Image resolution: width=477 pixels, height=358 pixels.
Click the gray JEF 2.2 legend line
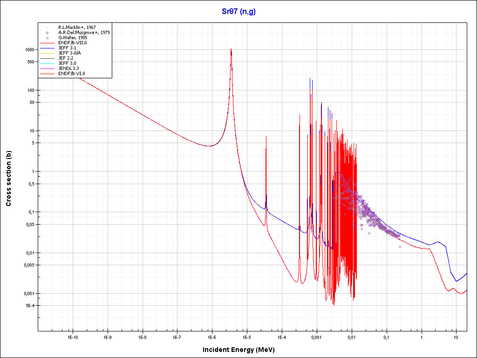47,58
